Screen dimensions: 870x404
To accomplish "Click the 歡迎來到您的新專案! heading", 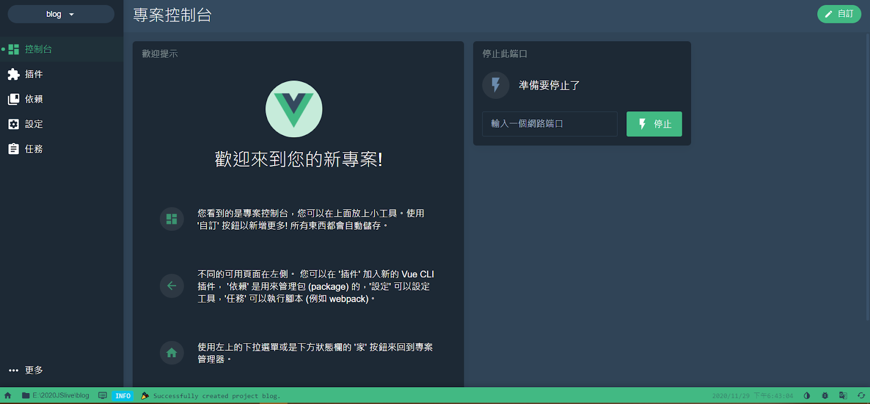I will point(299,159).
